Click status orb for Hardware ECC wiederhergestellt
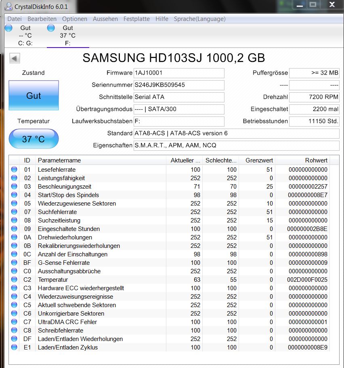344x368 pixels. pos(14,288)
